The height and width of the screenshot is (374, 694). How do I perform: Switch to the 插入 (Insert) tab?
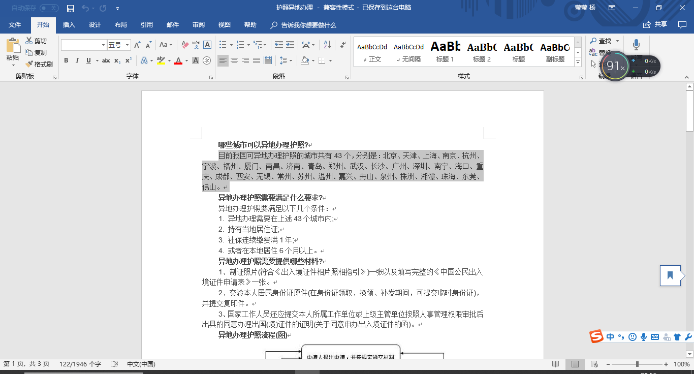pos(69,25)
